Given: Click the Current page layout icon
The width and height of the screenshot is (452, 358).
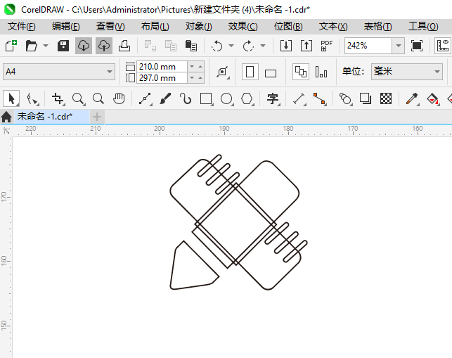Looking at the screenshot, I should (321, 72).
